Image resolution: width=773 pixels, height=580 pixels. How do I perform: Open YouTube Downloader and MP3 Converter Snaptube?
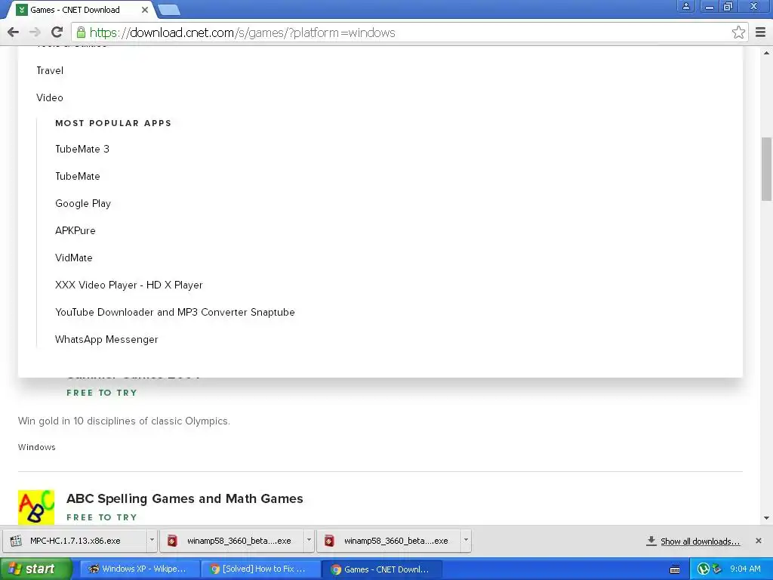click(175, 312)
